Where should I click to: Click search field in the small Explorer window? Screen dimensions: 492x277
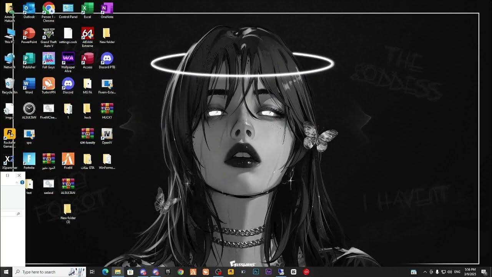click(x=10, y=214)
